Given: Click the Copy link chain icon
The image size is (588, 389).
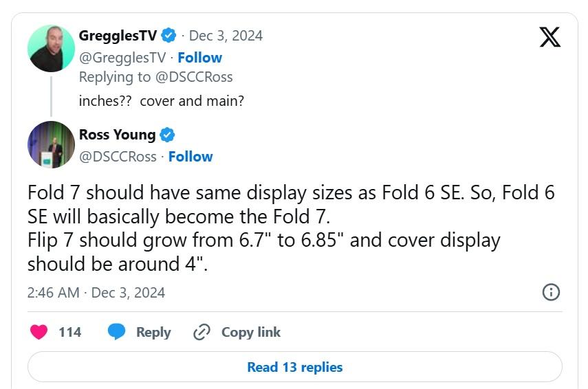Looking at the screenshot, I should click(x=202, y=333).
